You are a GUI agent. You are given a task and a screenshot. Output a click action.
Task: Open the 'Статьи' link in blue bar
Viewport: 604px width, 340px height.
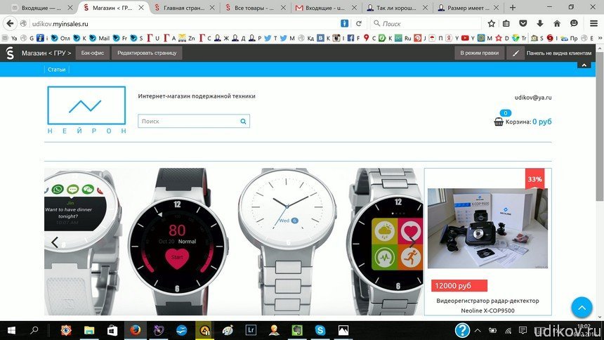click(x=56, y=70)
